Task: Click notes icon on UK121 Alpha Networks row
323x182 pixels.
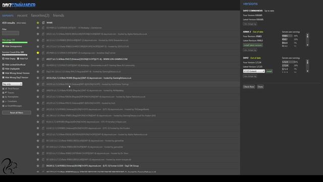Action: click(x=43, y=34)
